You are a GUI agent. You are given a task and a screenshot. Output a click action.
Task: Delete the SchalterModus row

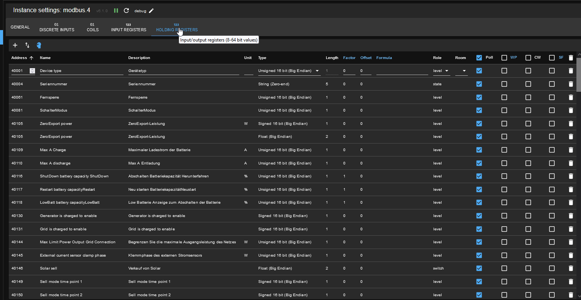(571, 110)
